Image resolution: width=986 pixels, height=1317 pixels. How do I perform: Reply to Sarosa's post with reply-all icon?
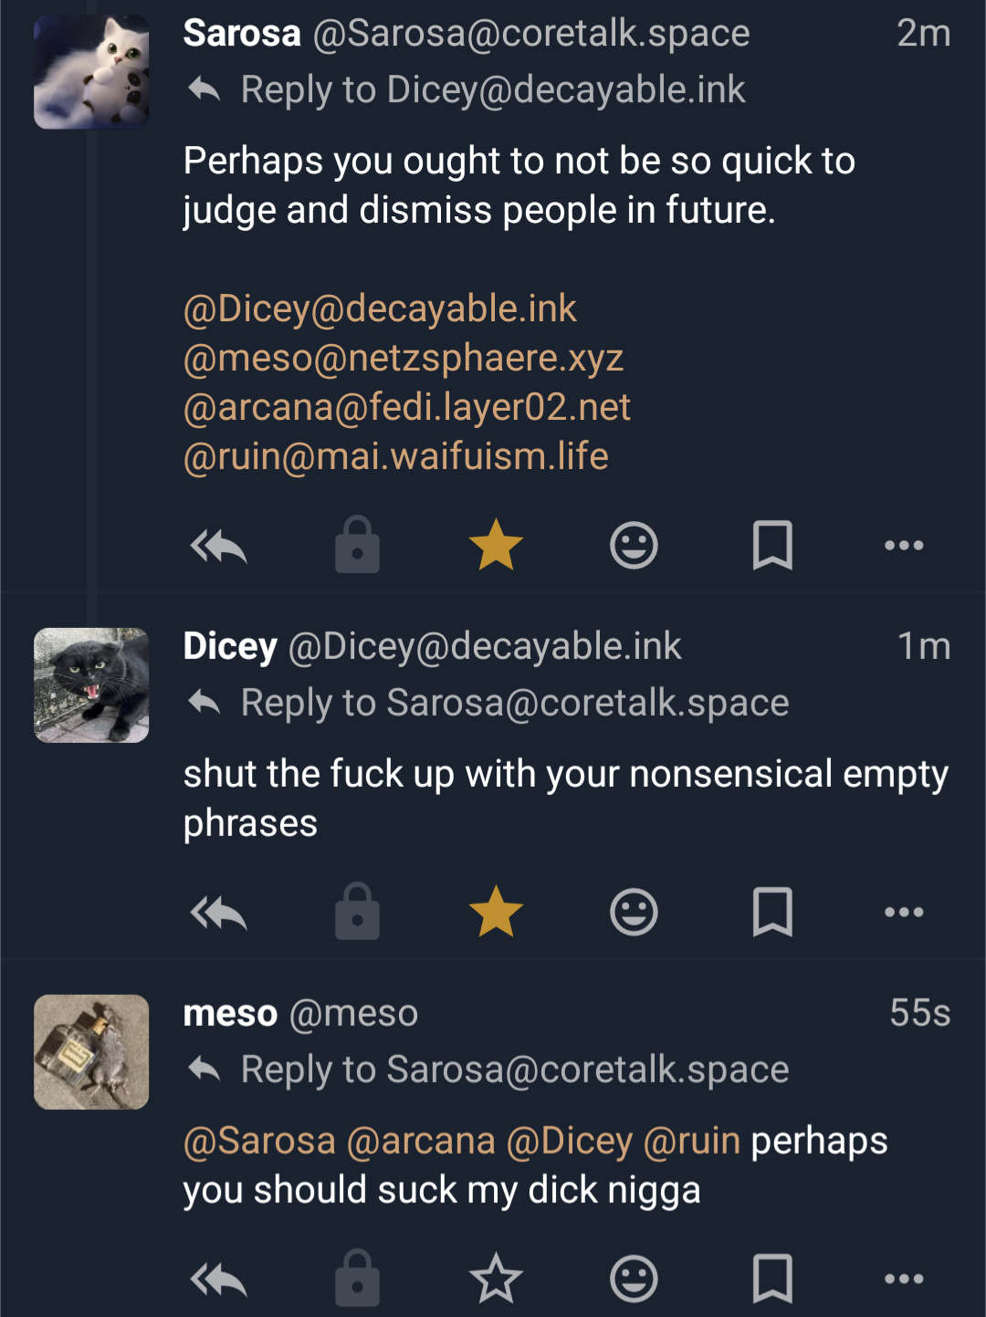coord(218,546)
